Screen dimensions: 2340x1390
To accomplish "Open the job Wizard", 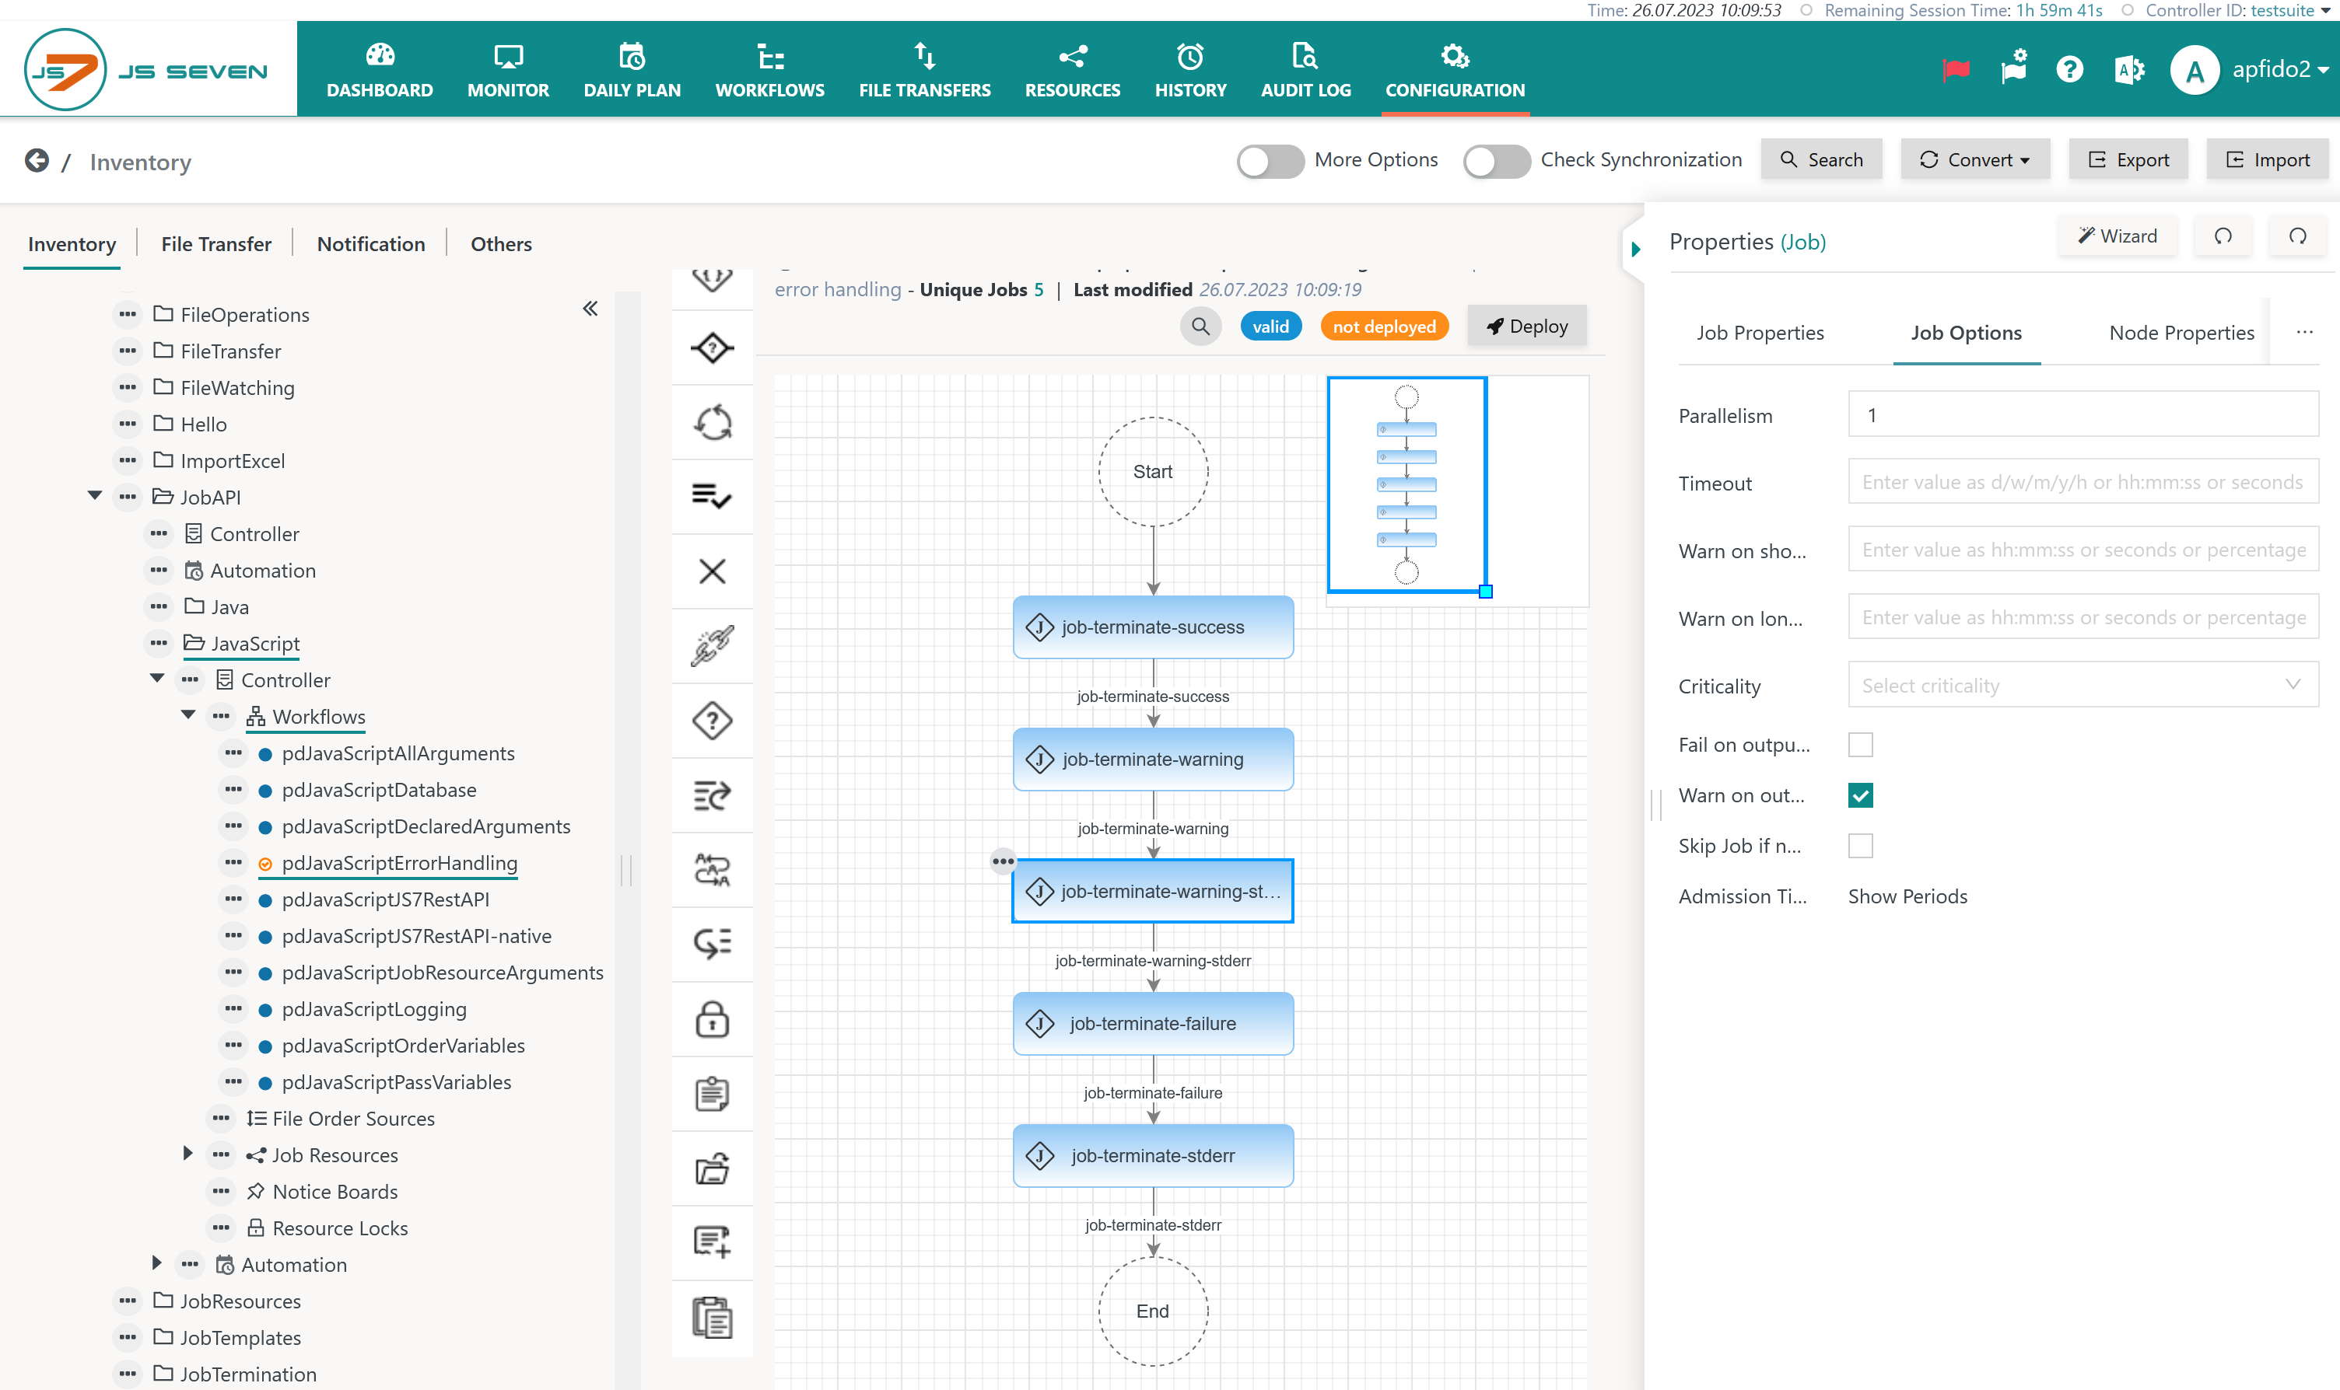I will pos(2117,236).
